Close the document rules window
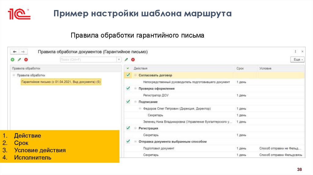 click(302, 52)
